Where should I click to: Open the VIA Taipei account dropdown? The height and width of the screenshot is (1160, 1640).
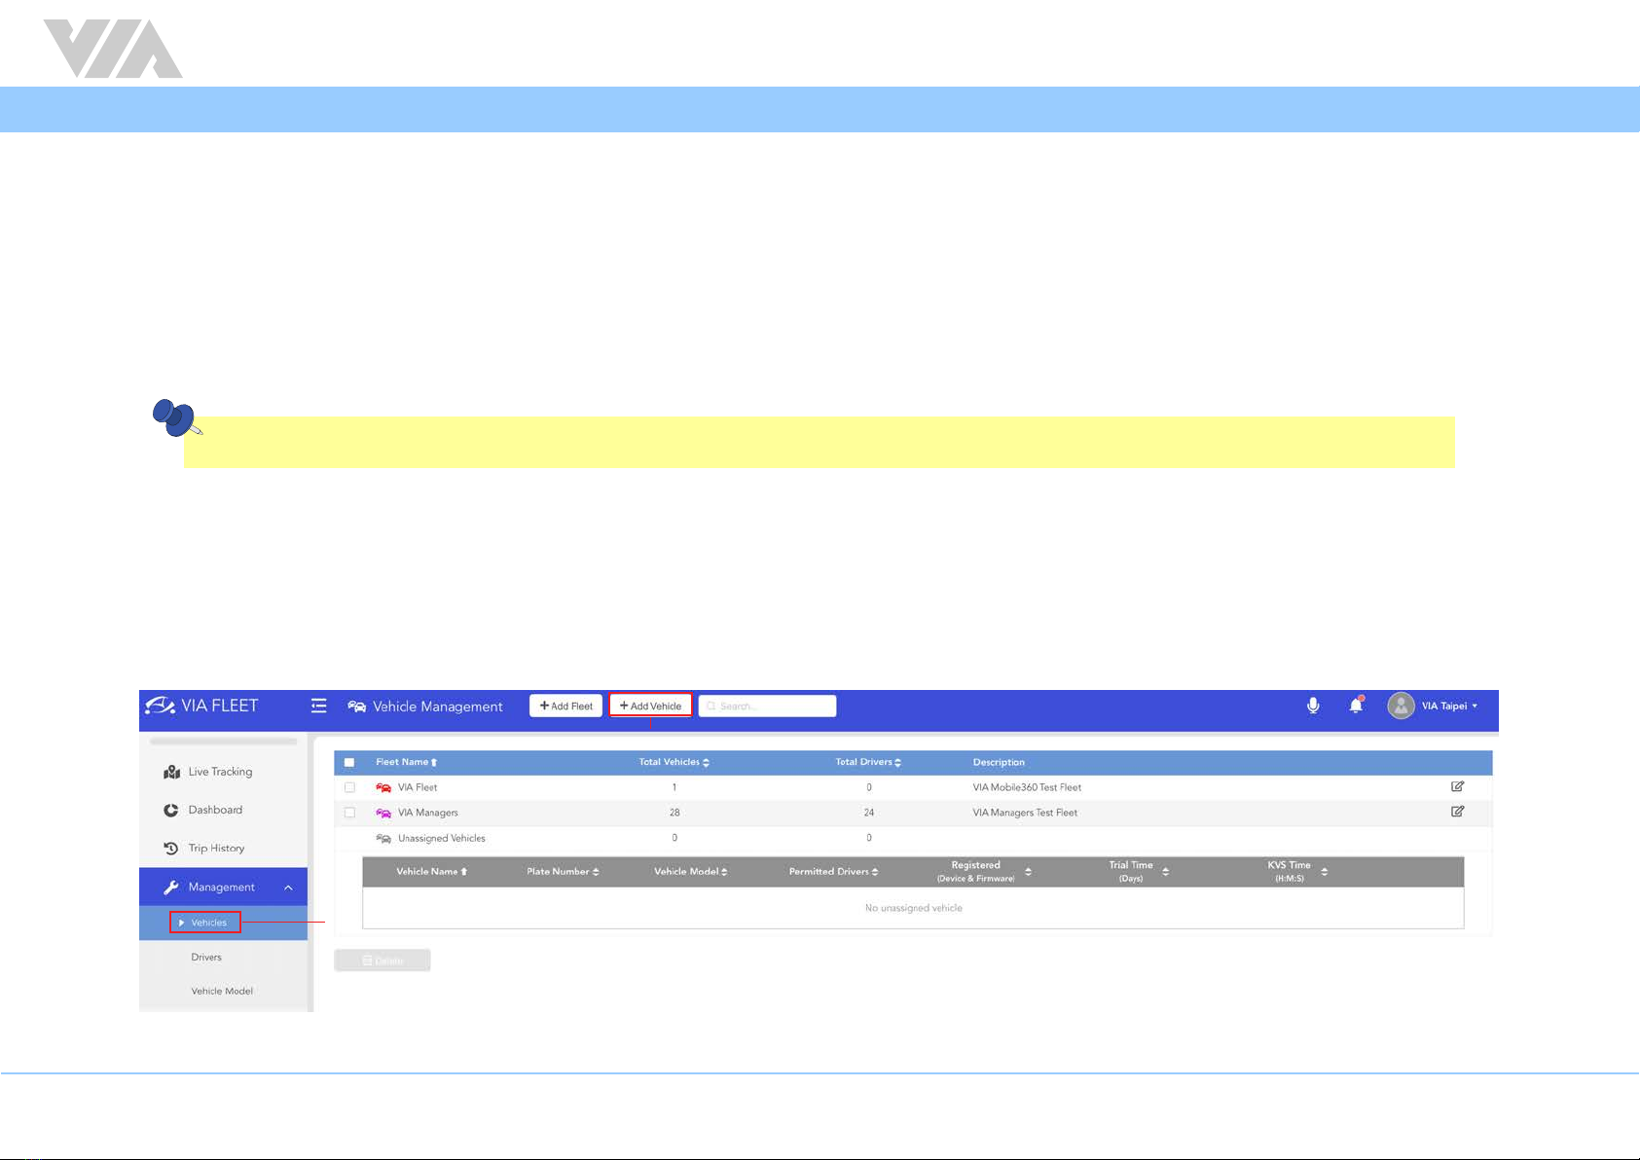[x=1449, y=706]
